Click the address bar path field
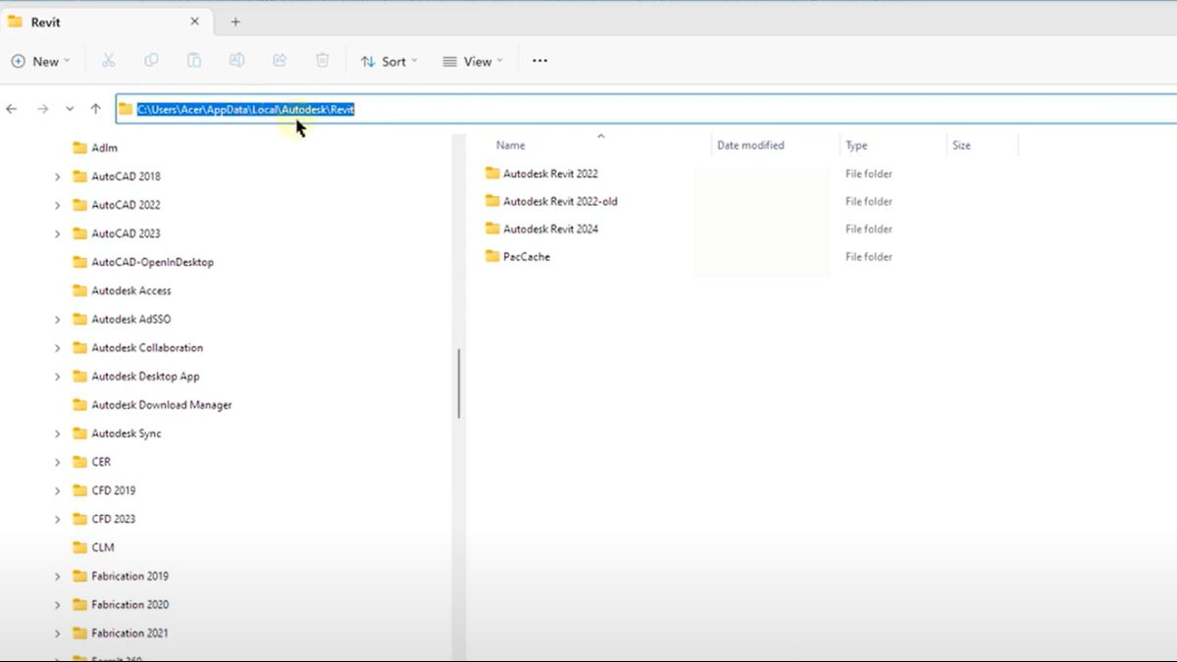 [645, 109]
